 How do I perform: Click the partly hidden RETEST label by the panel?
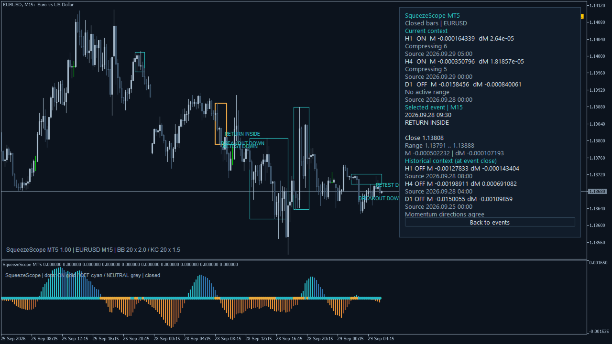tap(388, 185)
